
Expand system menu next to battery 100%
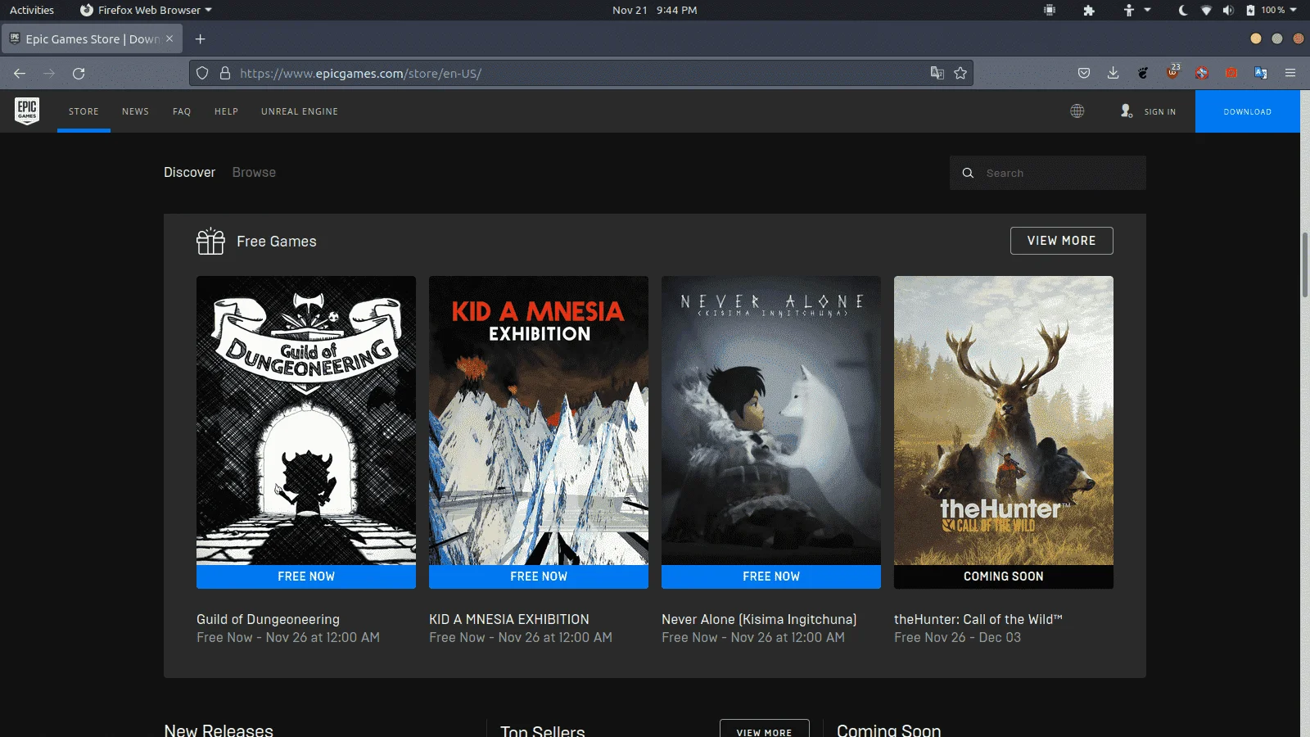(x=1294, y=10)
